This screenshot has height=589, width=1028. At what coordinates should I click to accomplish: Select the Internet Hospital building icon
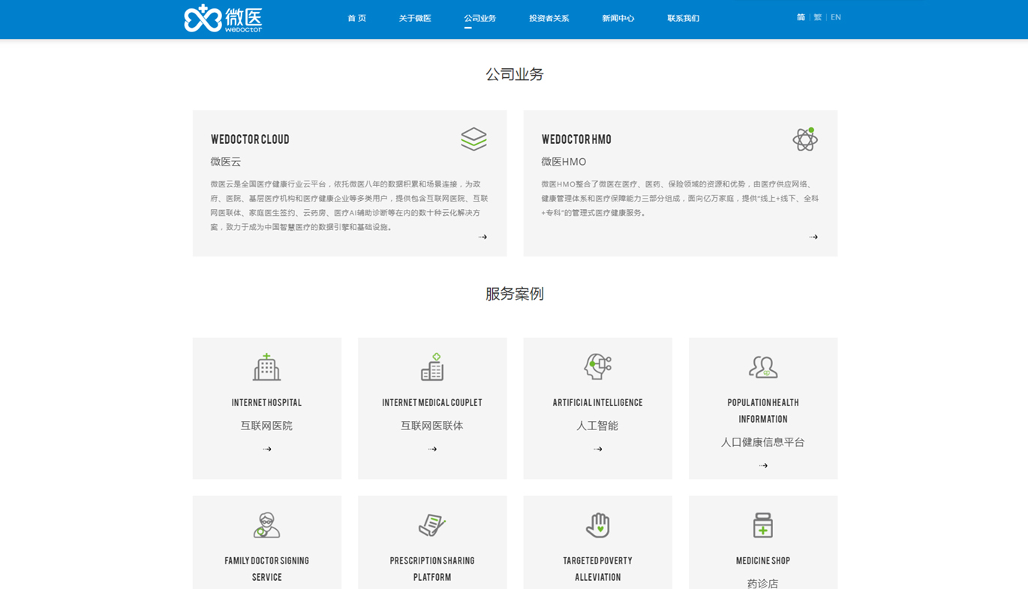coord(266,367)
